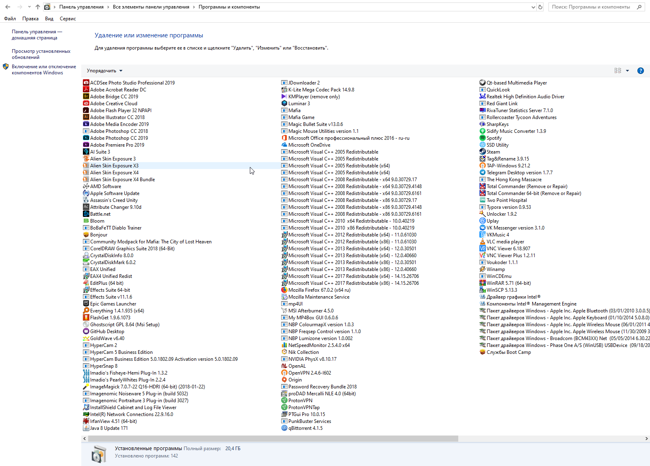Screen dimensions: 650x466
Task: Click the Battle.net icon
Action: point(86,214)
